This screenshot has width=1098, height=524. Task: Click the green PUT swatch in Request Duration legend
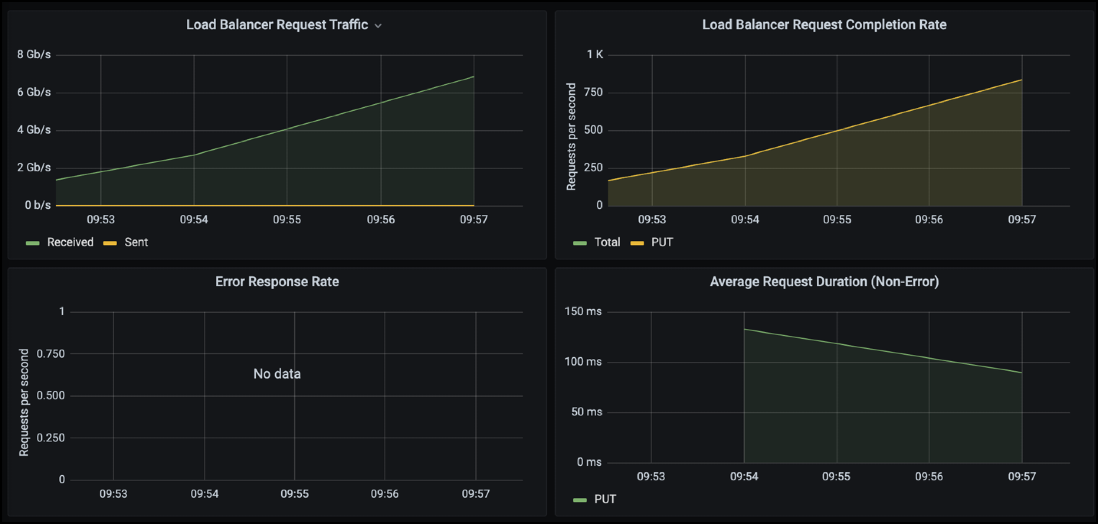pyautogui.click(x=580, y=500)
